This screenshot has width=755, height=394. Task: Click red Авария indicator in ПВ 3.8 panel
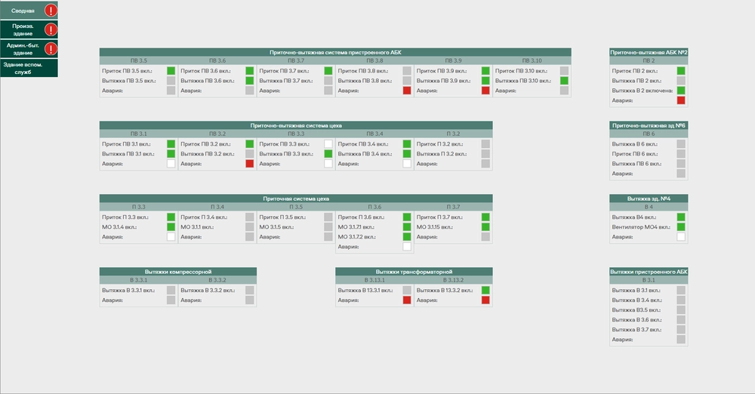click(407, 91)
